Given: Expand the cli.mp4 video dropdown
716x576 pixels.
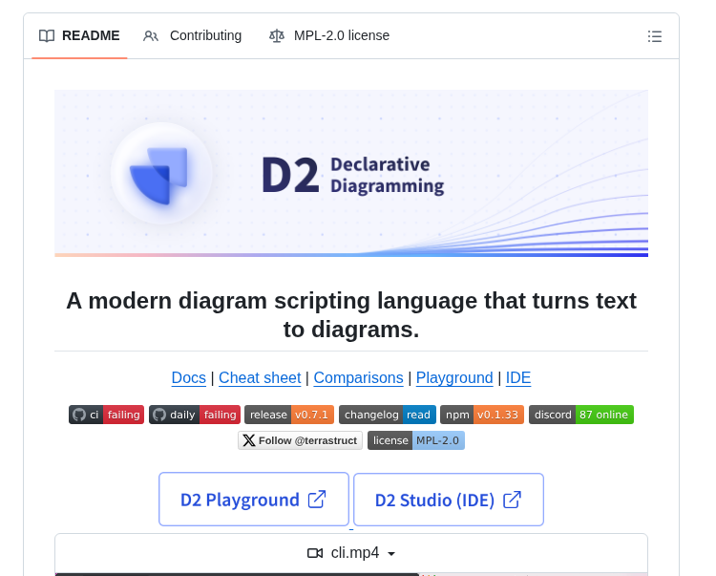Looking at the screenshot, I should click(351, 553).
